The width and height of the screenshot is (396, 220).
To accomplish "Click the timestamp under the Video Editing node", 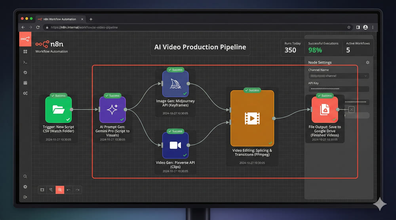I will click(x=252, y=163).
